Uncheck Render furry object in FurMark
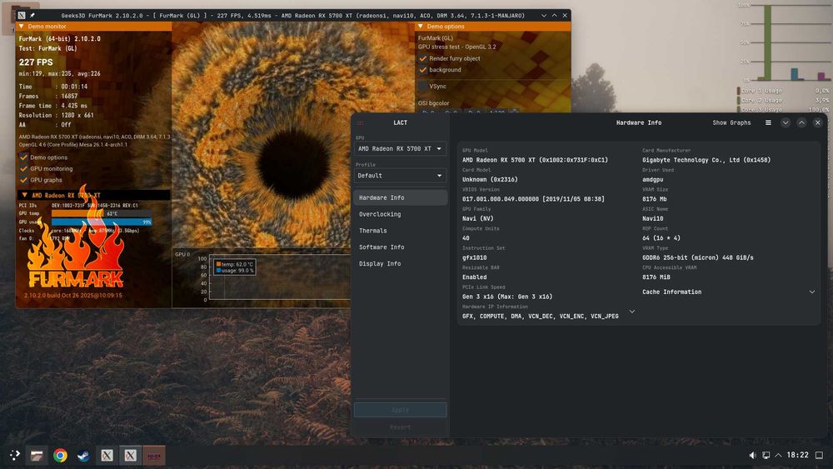The height and width of the screenshot is (469, 833). [x=423, y=58]
